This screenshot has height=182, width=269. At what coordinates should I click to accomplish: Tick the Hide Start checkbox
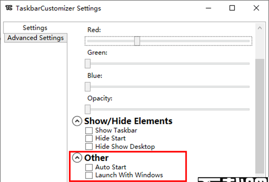(x=89, y=139)
